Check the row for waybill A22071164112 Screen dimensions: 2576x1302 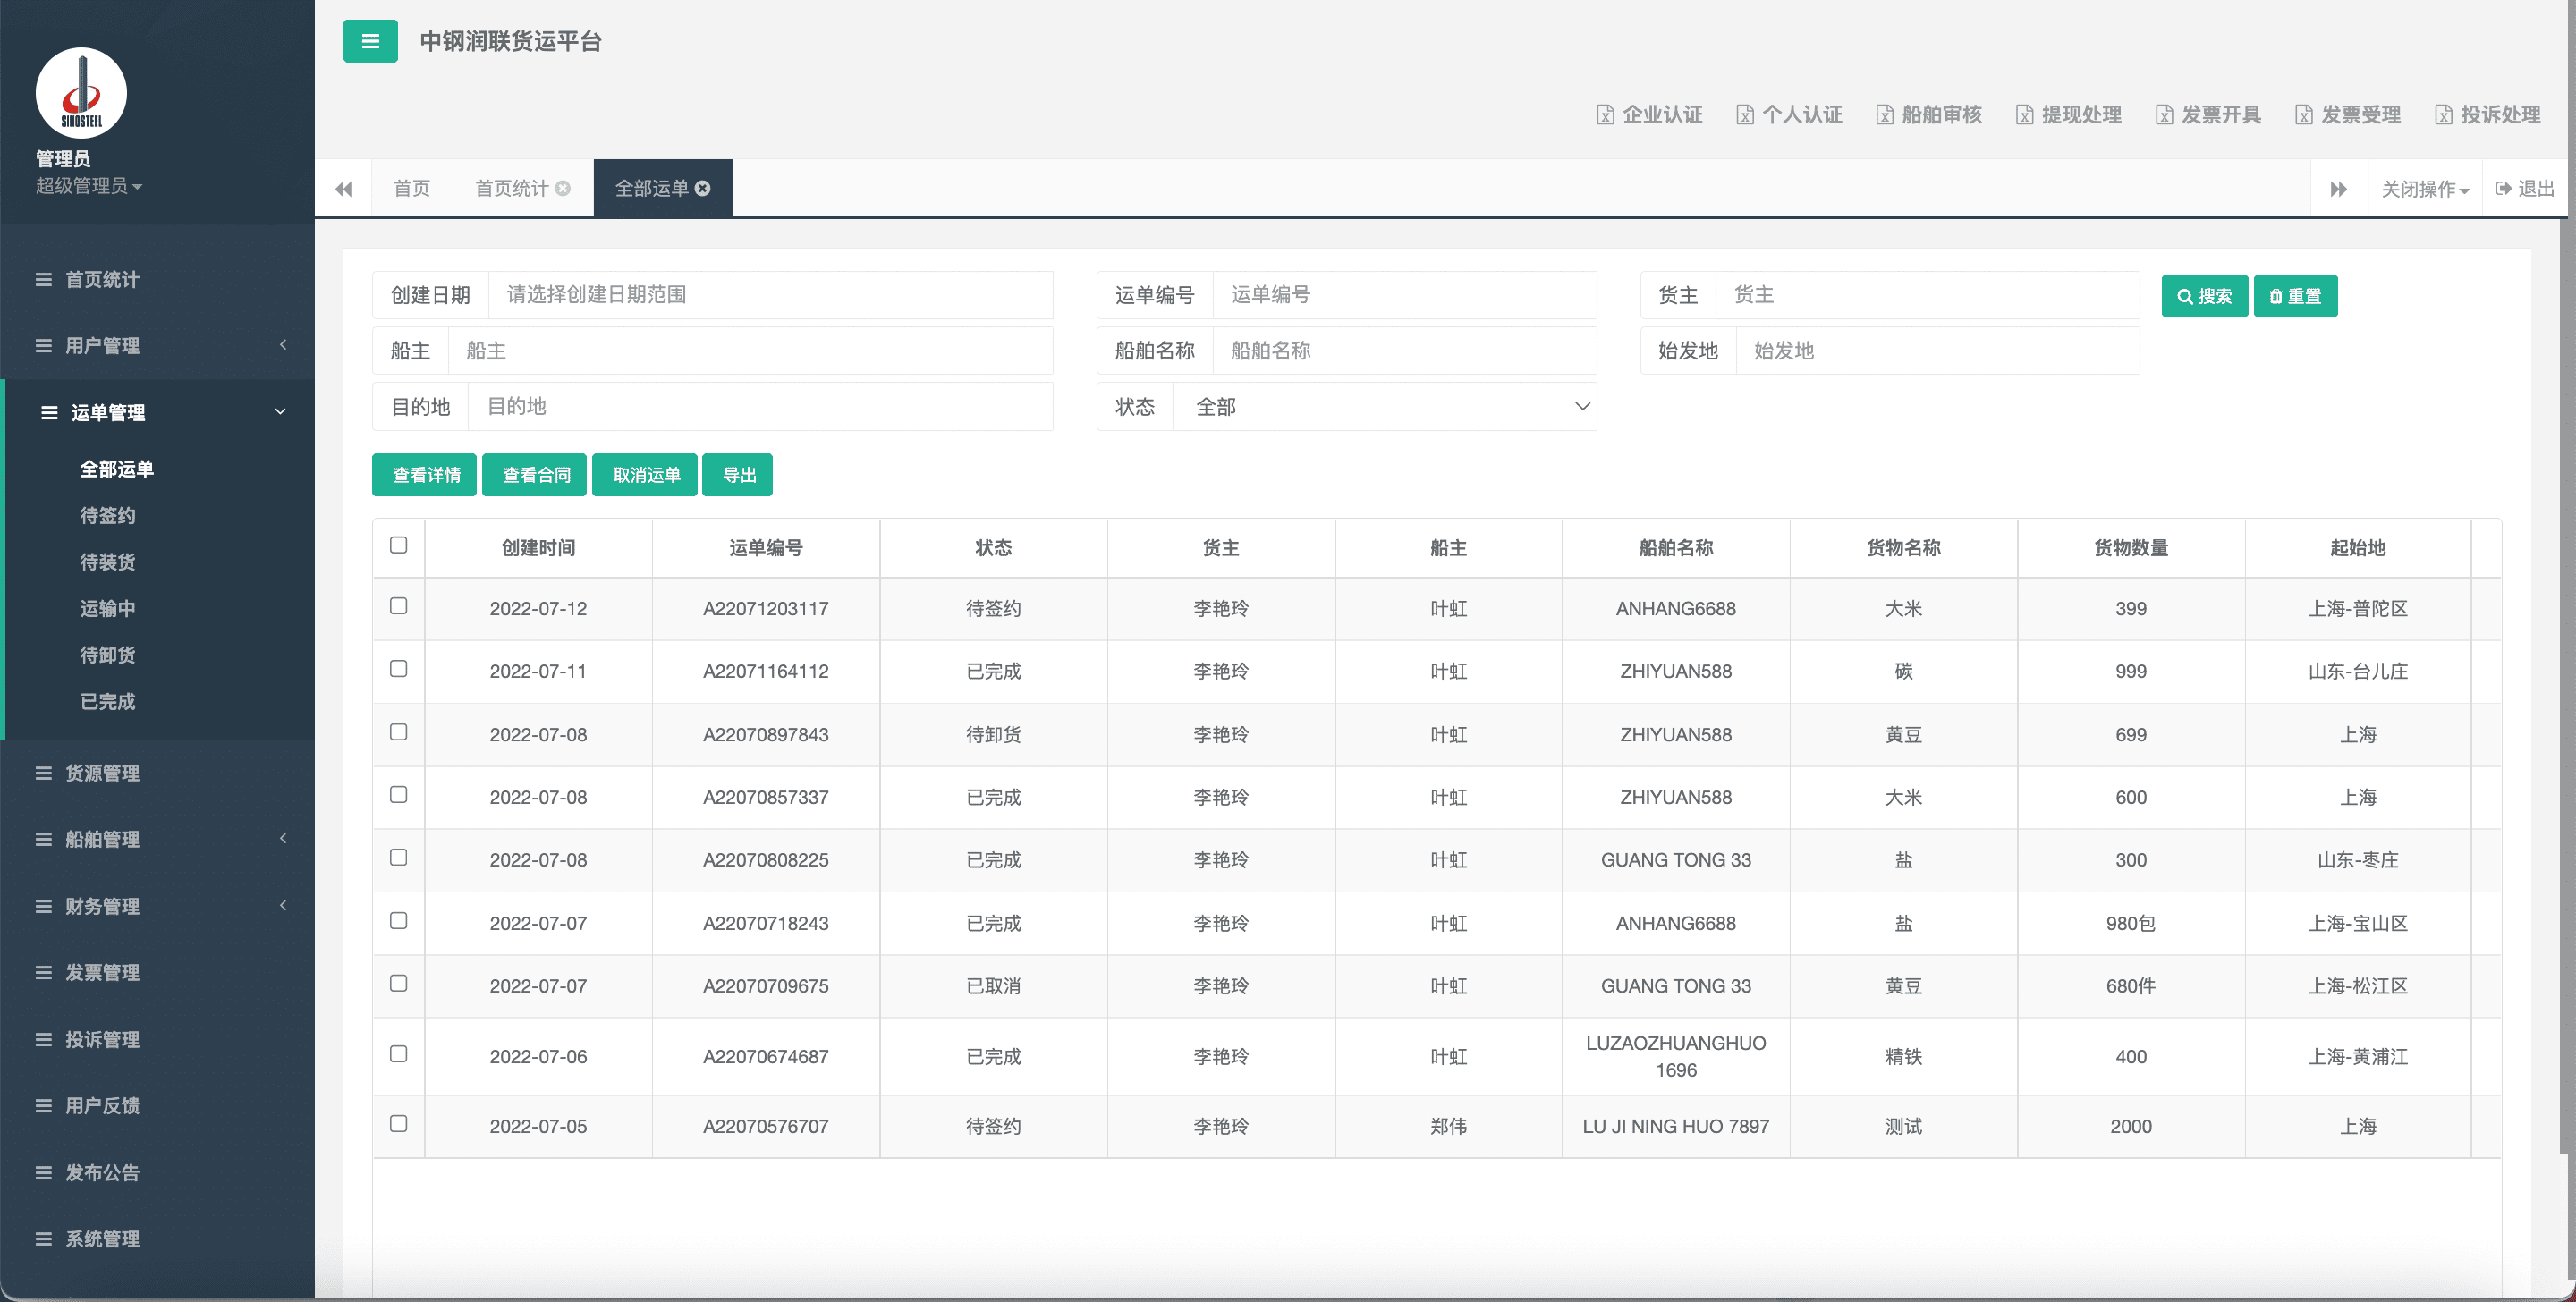click(x=398, y=669)
